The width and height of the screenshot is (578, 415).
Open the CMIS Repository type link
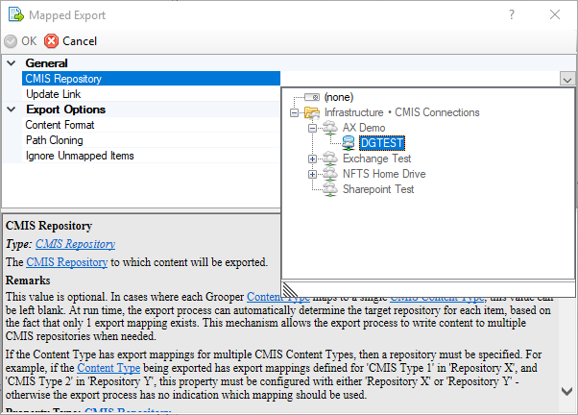tap(75, 244)
